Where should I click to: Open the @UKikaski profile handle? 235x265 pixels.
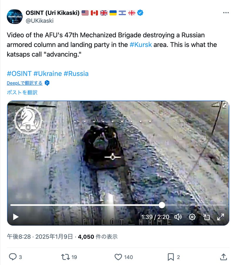pyautogui.click(x=40, y=21)
